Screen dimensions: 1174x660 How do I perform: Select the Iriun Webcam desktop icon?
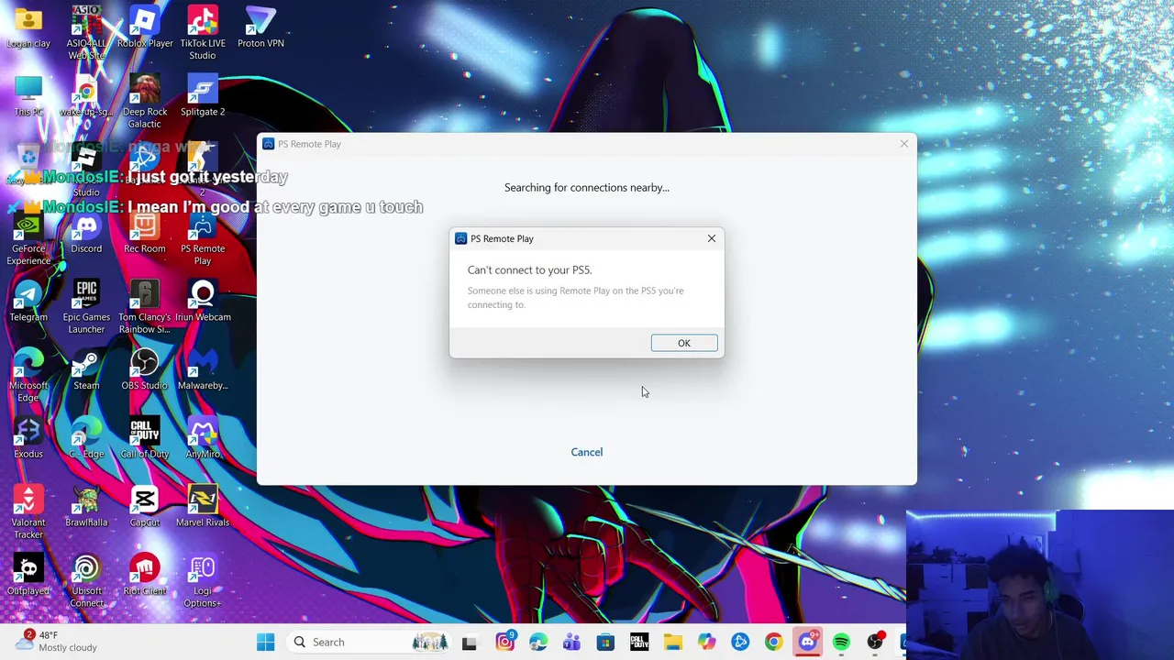(x=203, y=302)
